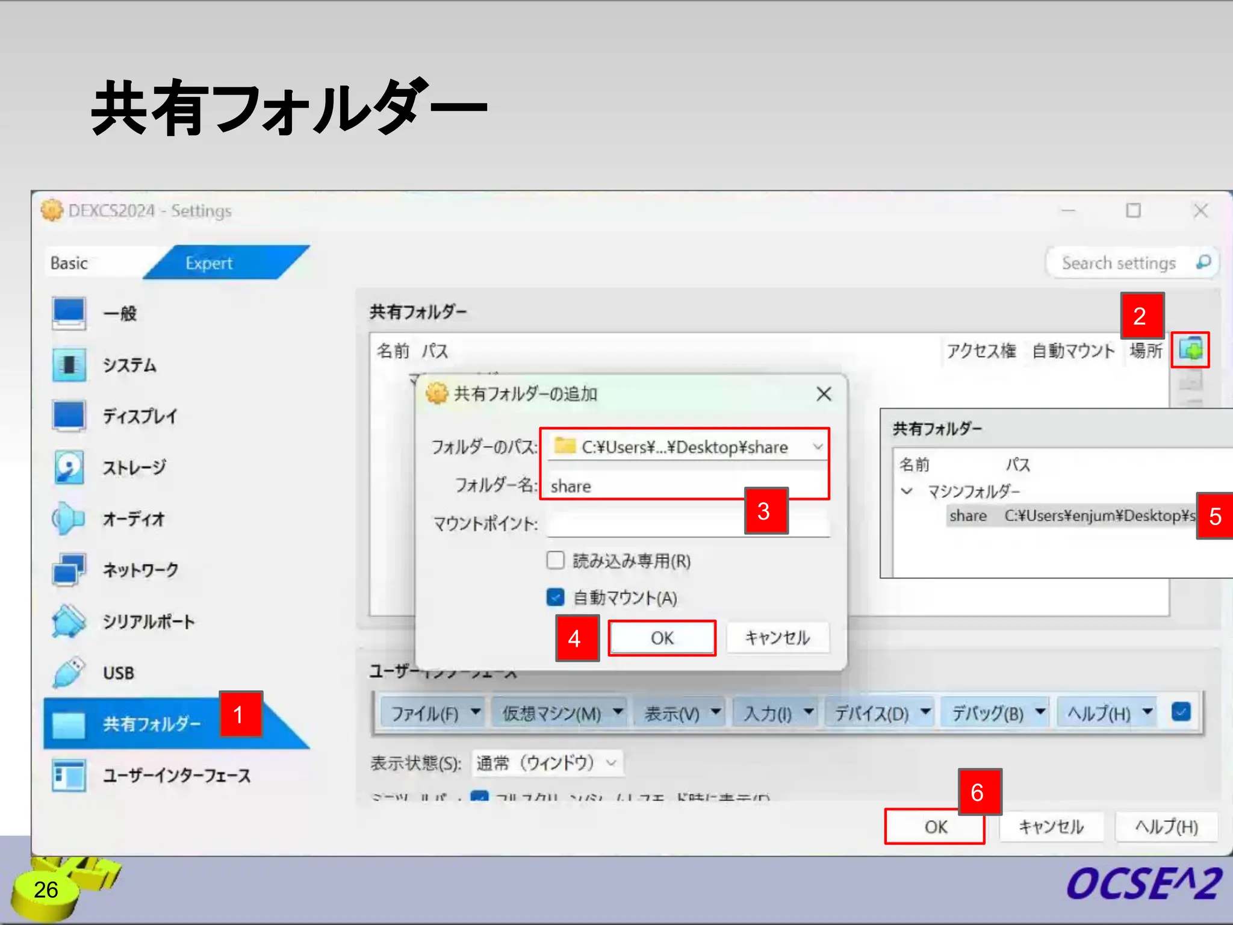Open the フォルダーのパス dropdown

click(x=818, y=447)
